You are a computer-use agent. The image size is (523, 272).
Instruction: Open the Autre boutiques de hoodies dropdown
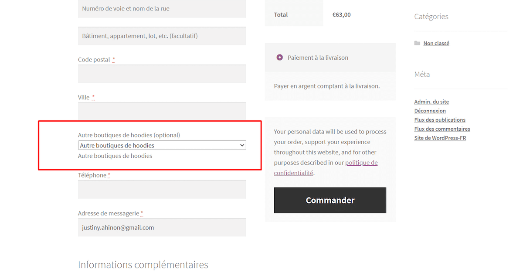[x=162, y=146]
